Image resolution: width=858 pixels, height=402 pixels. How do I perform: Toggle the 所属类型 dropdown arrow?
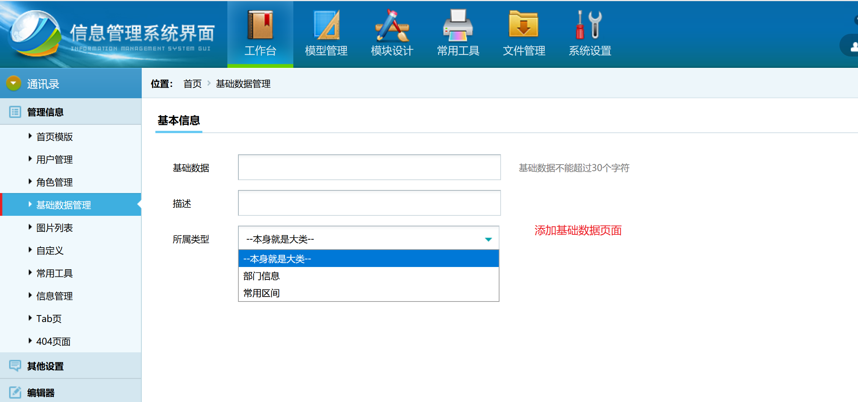coord(488,239)
